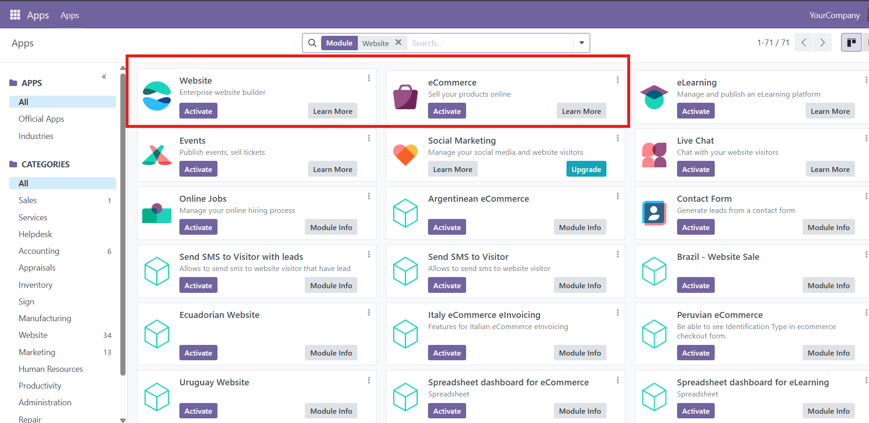869x423 pixels.
Task: Click the Argentinean eCommerce cube icon
Action: pyautogui.click(x=406, y=213)
